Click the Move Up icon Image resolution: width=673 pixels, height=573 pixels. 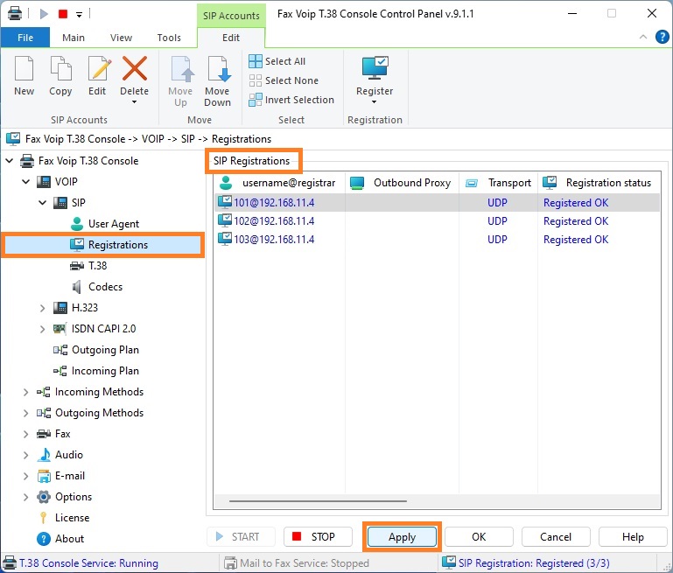pyautogui.click(x=182, y=68)
